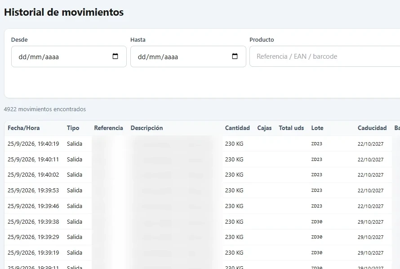Click expiry 29/10/2027 in the 19:39:38 row
Image resolution: width=400 pixels, height=269 pixels.
(370, 222)
